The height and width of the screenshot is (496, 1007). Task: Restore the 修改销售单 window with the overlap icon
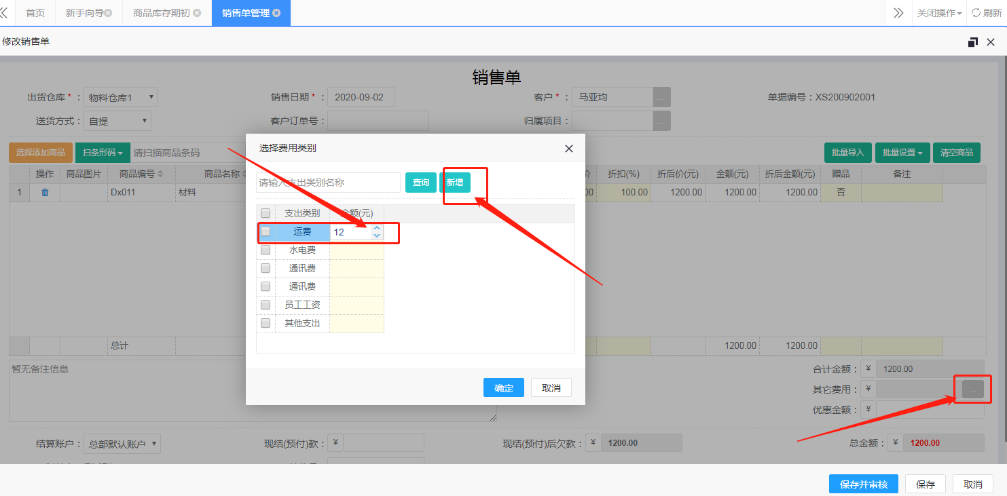click(x=972, y=42)
